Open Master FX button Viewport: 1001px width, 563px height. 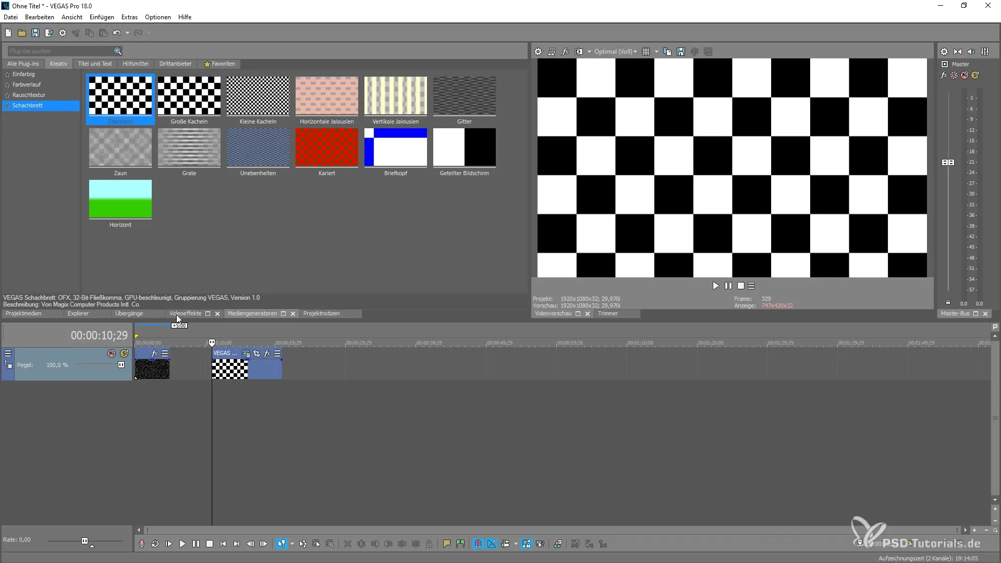pyautogui.click(x=944, y=75)
